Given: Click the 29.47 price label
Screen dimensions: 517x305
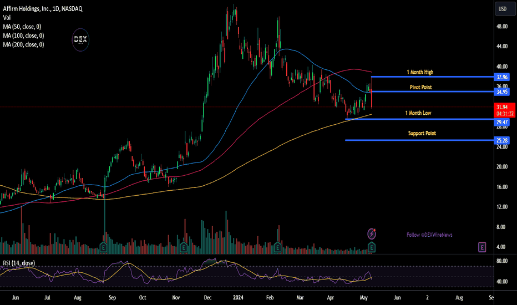Looking at the screenshot, I should click(502, 123).
